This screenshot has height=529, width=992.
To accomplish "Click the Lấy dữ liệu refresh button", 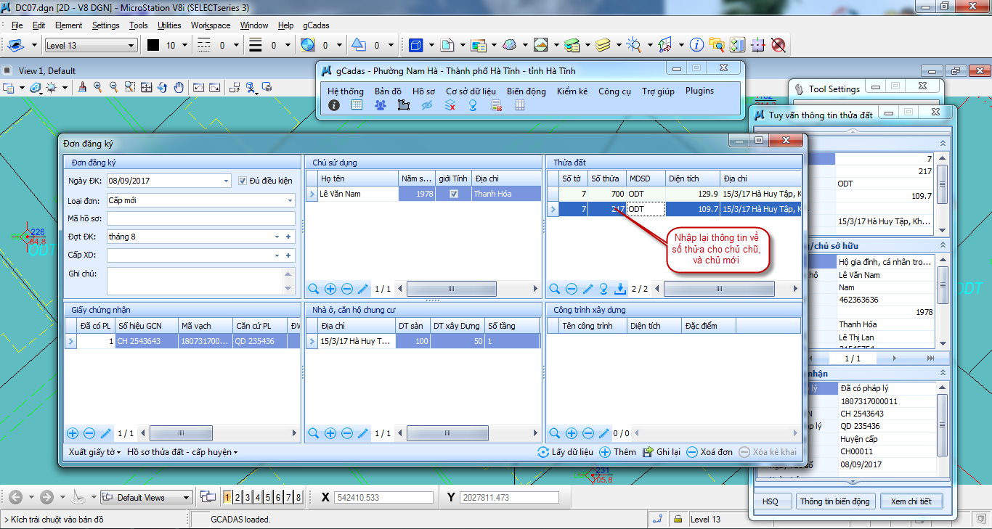I will (565, 452).
